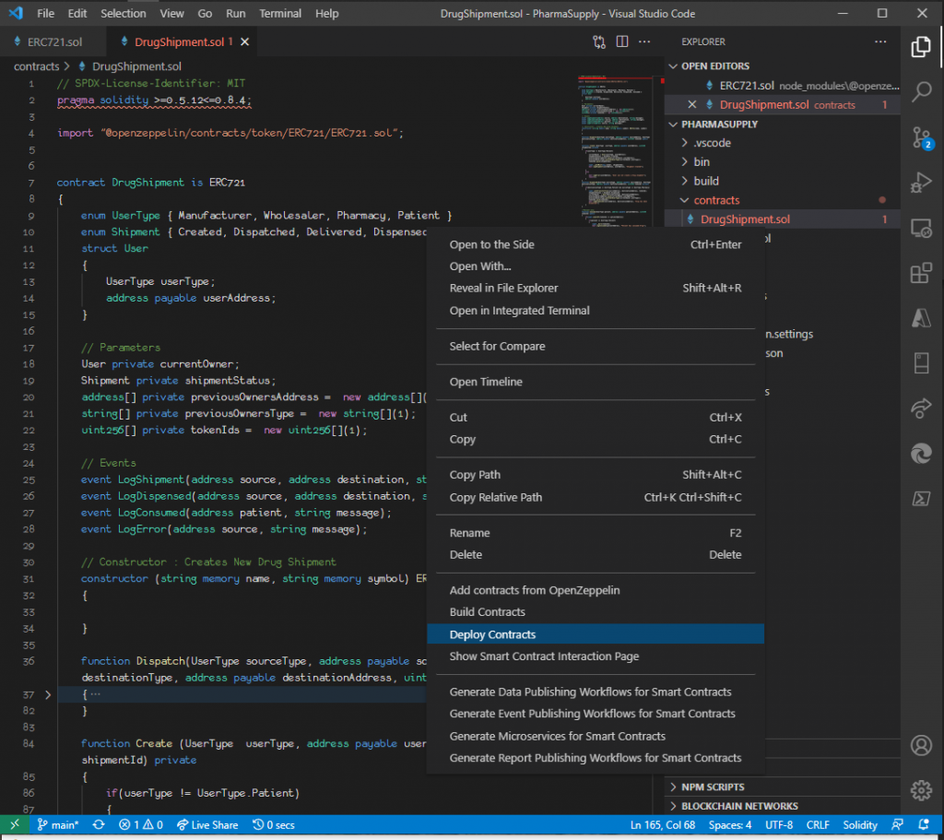Collapse the contracts folder
The width and height of the screenshot is (944, 840).
684,200
